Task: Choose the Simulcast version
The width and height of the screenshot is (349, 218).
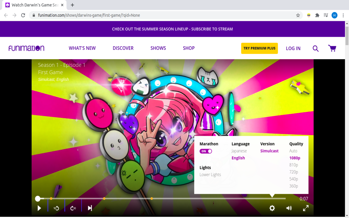Action: pos(269,151)
